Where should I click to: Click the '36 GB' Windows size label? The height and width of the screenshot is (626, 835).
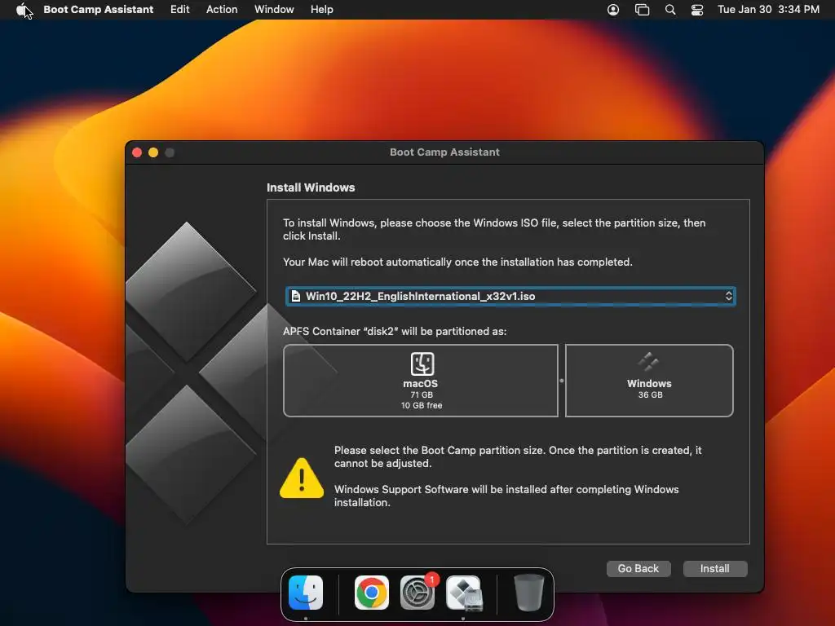tap(650, 395)
